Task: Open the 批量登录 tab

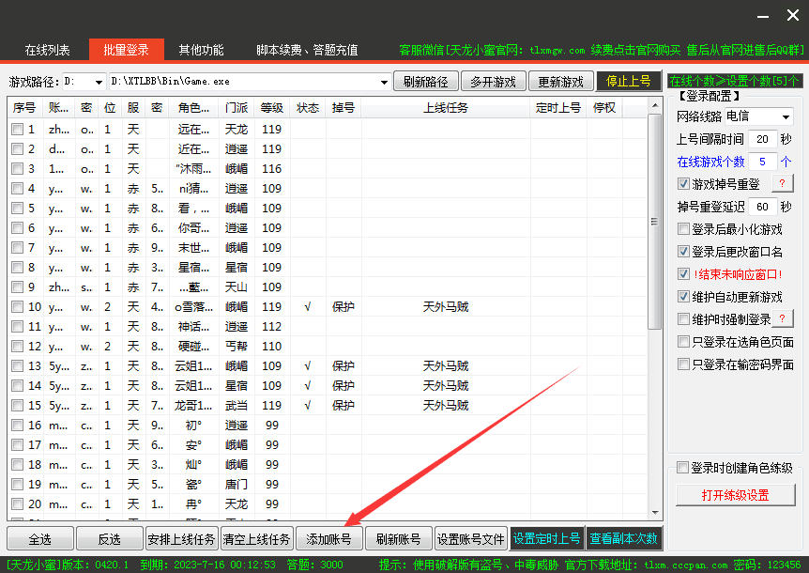Action: 127,50
